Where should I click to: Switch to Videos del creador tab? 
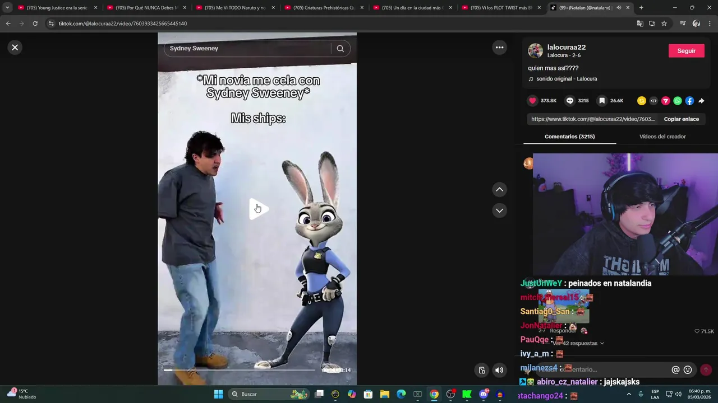(x=662, y=137)
